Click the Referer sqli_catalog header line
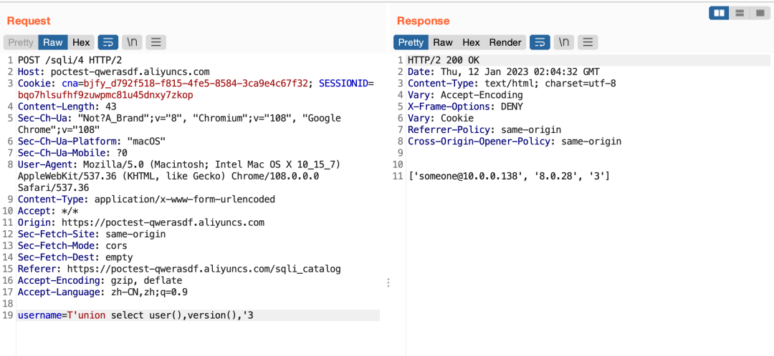The height and width of the screenshot is (356, 774). tap(179, 269)
